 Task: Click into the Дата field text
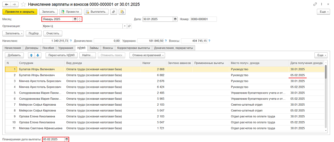coord(158,19)
